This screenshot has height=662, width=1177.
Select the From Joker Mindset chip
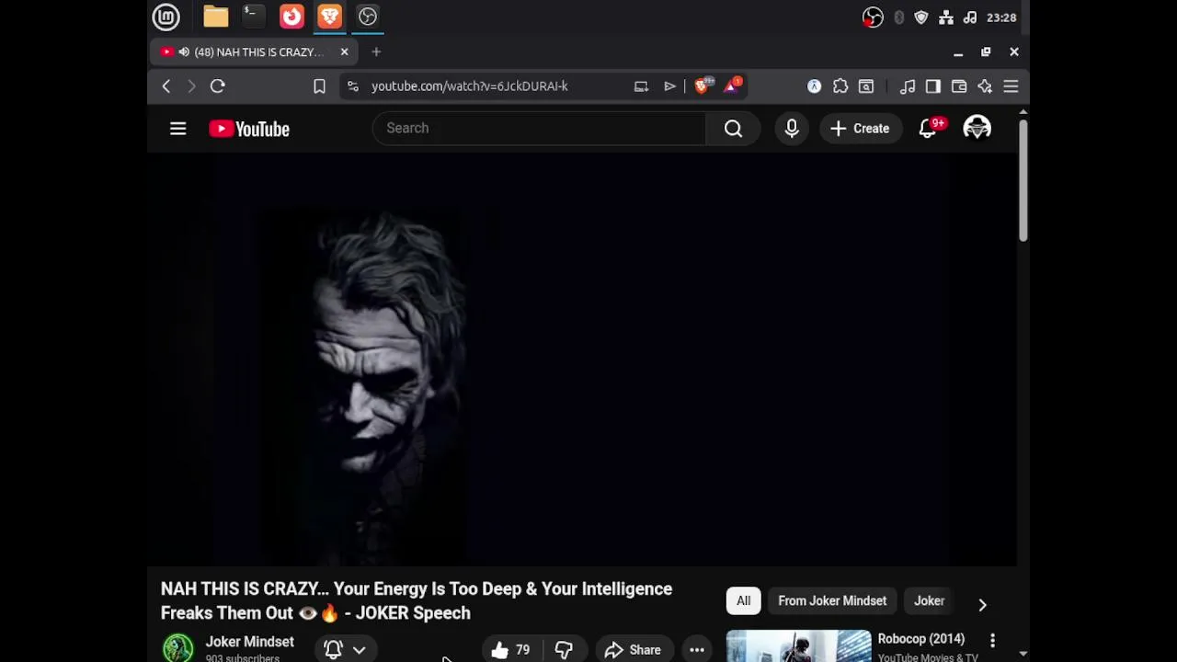tap(832, 601)
